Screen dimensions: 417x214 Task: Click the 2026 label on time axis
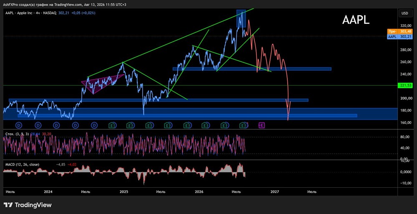click(199, 192)
